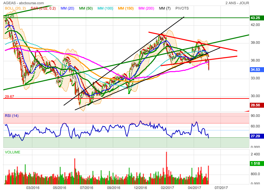264x191 pixels.
Task: Select the MM (50) moving average label
Action: (x=86, y=8)
